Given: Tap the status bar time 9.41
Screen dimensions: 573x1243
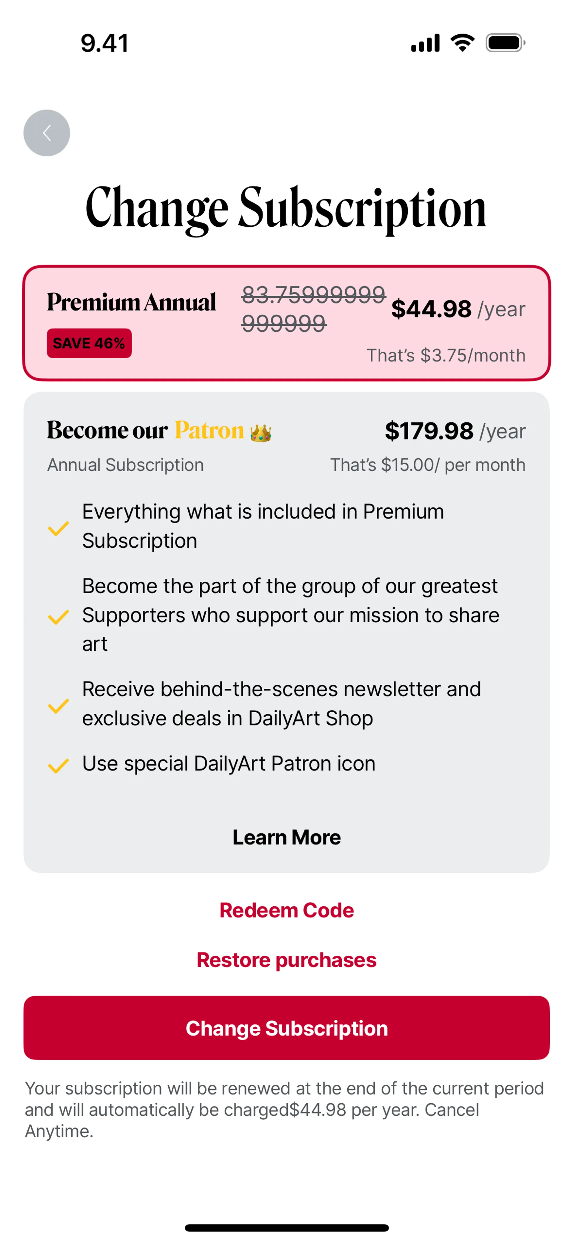Looking at the screenshot, I should coord(104,43).
